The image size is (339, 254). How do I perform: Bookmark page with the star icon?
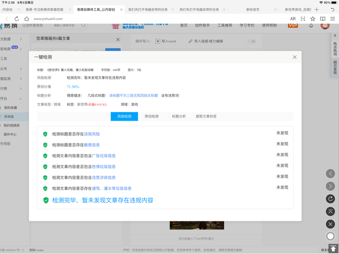coord(313,19)
